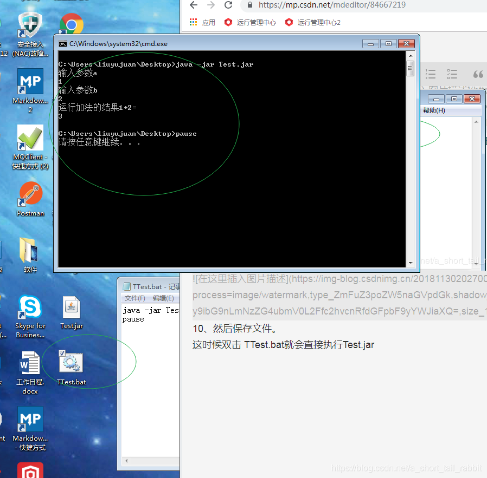Screen dimensions: 487x478
Task: Select the Test.jar file icon
Action: (72, 312)
